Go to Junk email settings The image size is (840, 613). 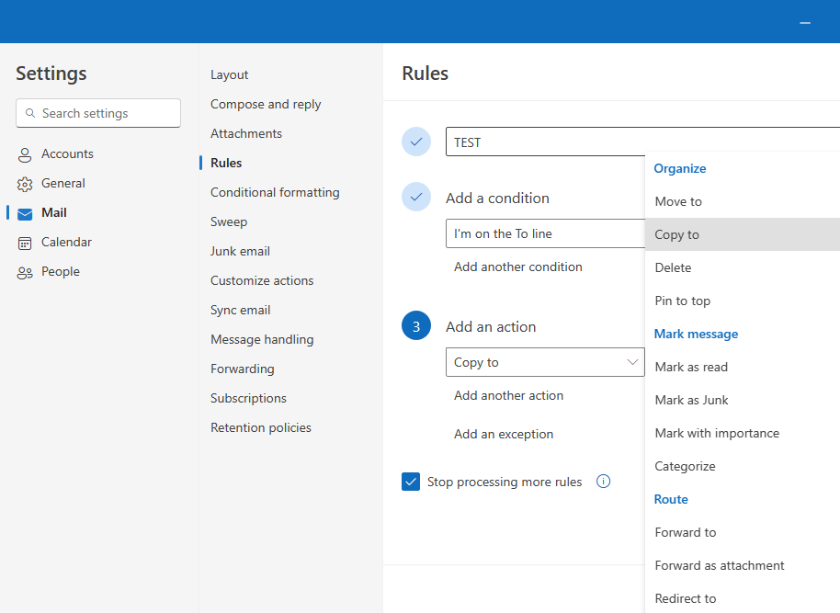tap(240, 251)
